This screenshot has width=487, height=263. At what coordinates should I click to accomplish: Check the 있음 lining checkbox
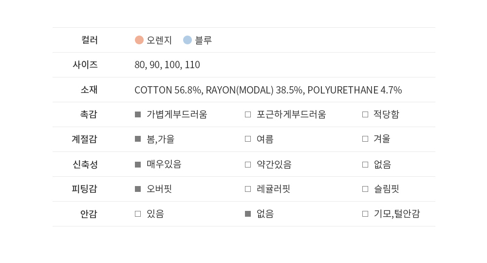point(138,214)
